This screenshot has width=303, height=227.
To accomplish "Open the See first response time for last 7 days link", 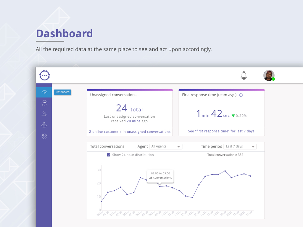I will tap(221, 131).
